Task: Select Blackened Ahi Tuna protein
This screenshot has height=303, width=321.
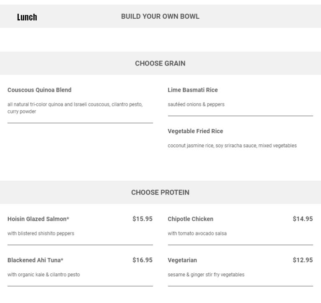Action: click(36, 260)
